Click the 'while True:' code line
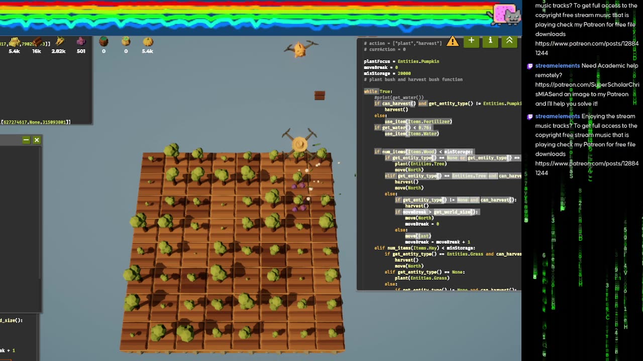Image resolution: width=643 pixels, height=361 pixels. (x=378, y=91)
